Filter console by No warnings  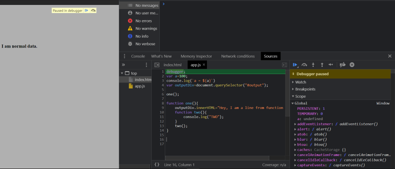coord(139,28)
